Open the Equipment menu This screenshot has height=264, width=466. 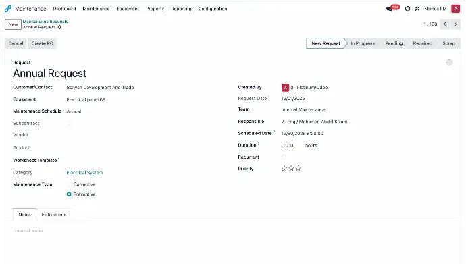(x=128, y=9)
